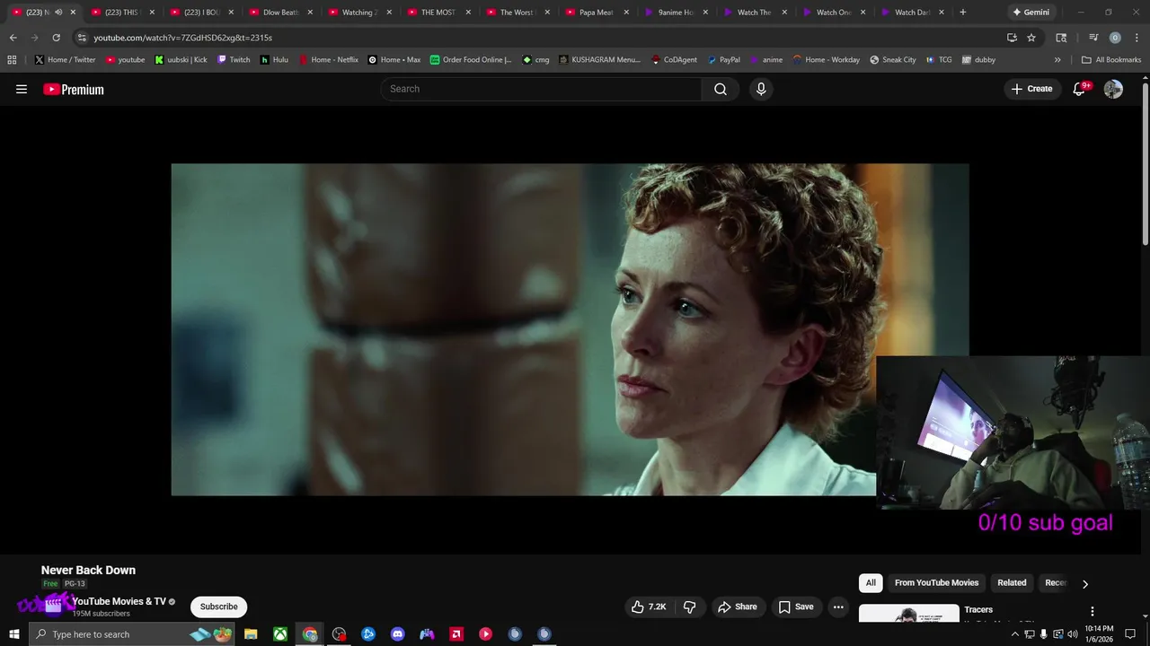
Task: Click Windows taskbar search box
Action: point(132,634)
